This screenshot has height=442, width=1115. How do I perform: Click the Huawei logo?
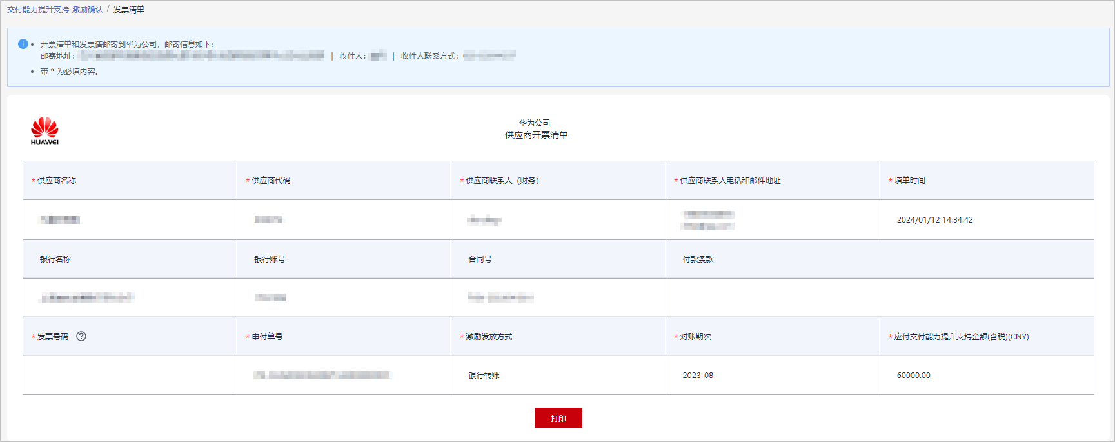pos(44,131)
